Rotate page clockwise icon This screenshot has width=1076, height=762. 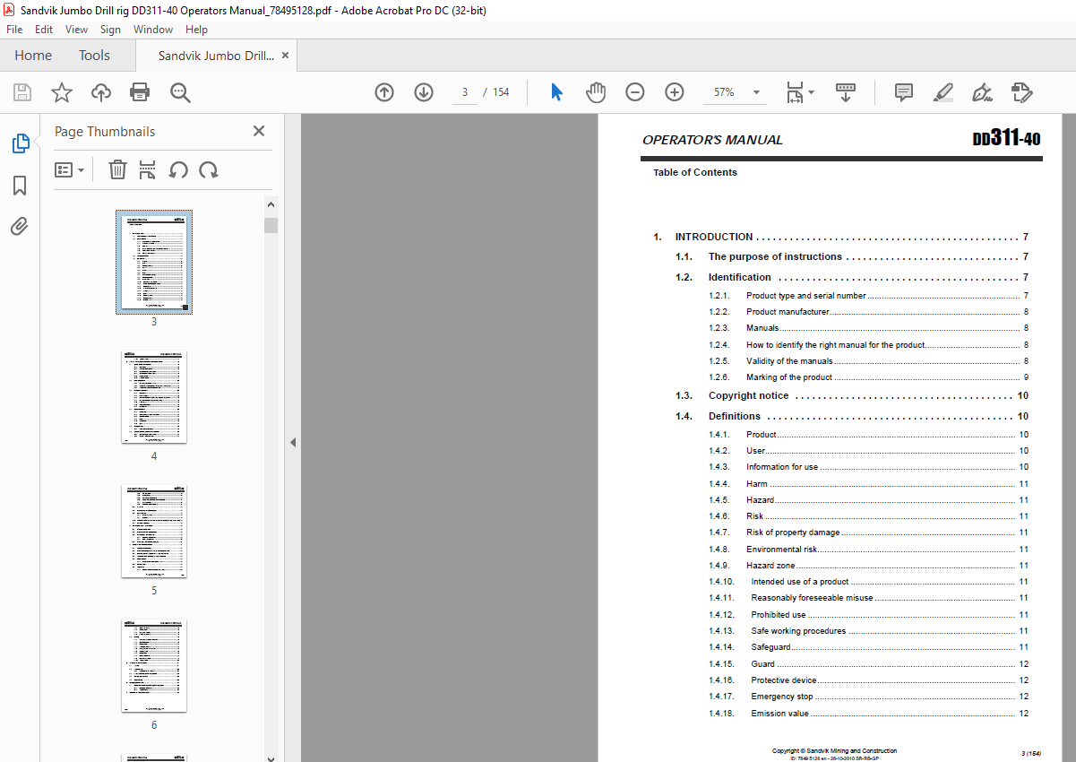pos(209,169)
